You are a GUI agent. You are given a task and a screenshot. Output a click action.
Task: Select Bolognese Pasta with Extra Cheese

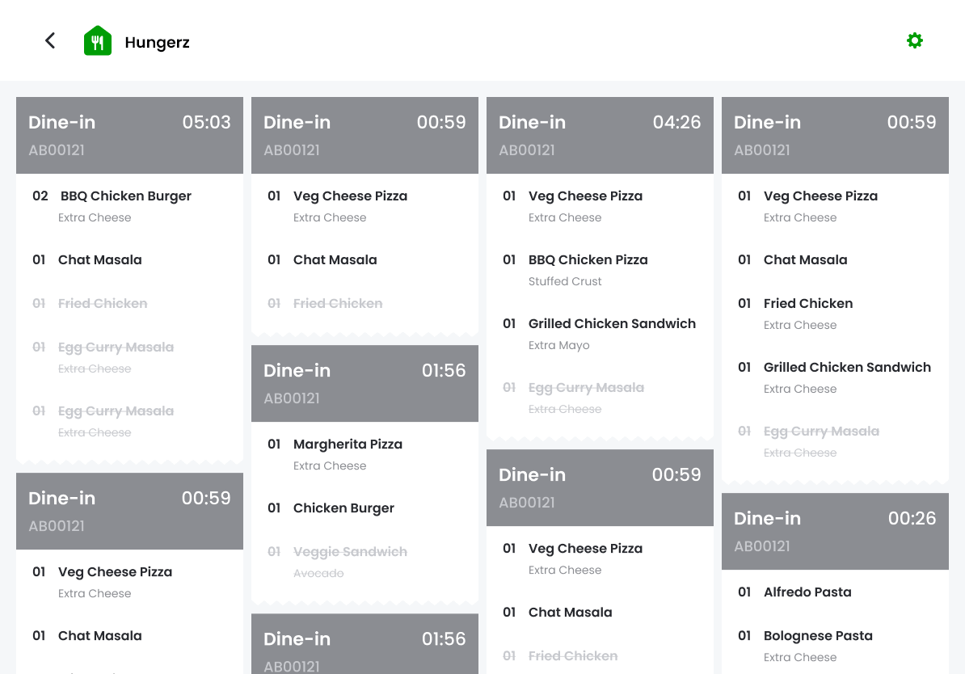coord(818,636)
